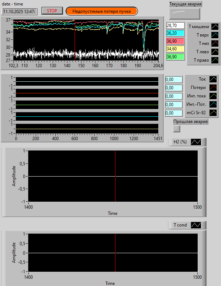Click the red cursor line in H2 chart
This screenshot has height=286, width=221.
(x=115, y=176)
